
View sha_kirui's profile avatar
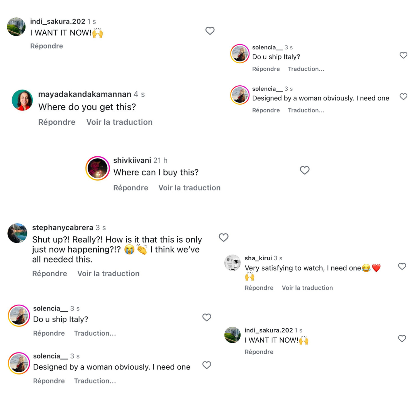point(232,263)
